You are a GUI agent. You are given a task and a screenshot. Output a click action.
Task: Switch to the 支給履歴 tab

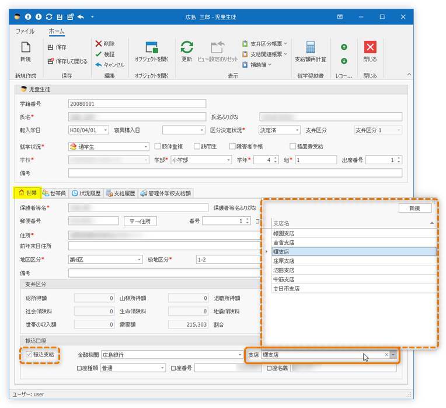click(121, 193)
